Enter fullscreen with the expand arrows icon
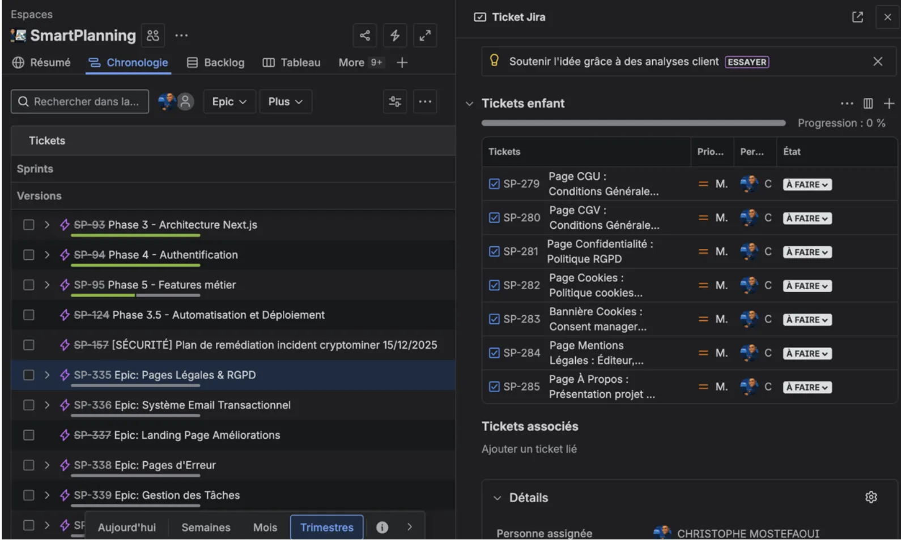This screenshot has height=540, width=901. coord(425,36)
